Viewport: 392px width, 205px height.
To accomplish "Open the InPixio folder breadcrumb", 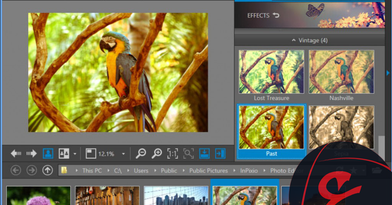I will (x=249, y=171).
